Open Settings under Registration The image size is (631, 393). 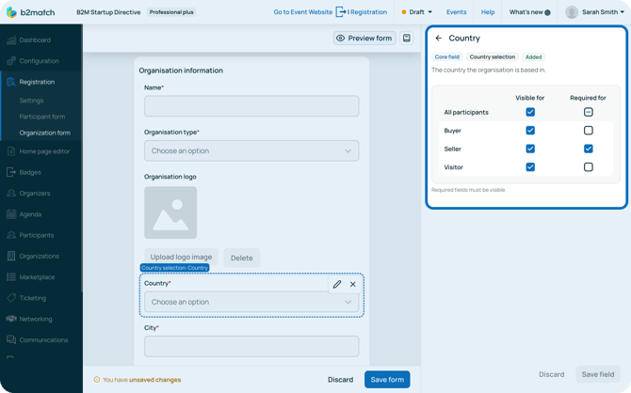(31, 101)
